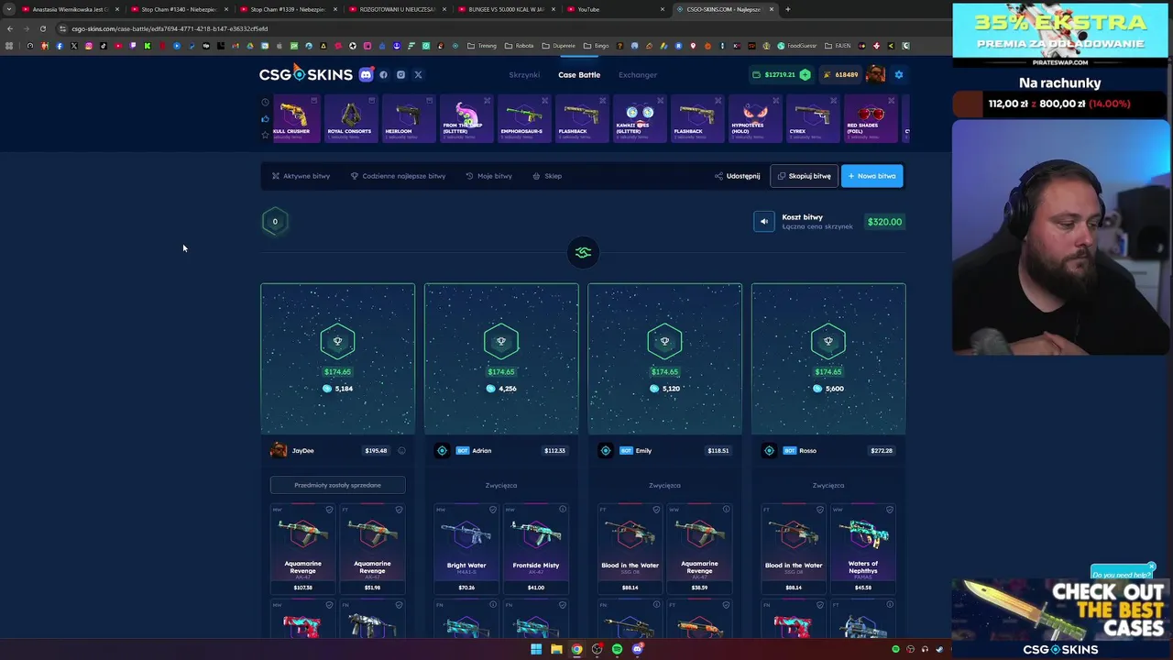
Task: Open File Explorer from the taskbar
Action: coord(556,649)
